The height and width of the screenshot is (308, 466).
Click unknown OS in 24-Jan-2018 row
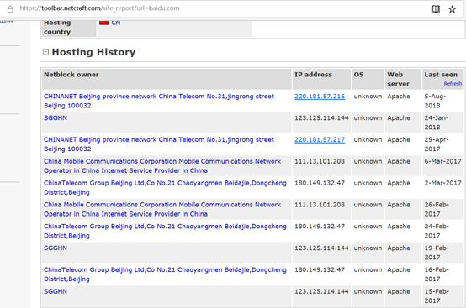coord(368,118)
